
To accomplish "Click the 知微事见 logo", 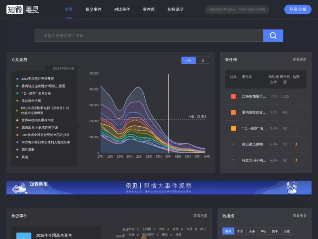I will 23,9.
